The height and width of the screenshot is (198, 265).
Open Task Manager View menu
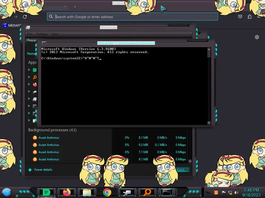coord(55,34)
